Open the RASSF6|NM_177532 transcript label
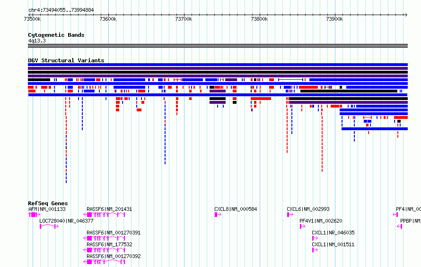Screen dimensions: 421x267 click(109, 244)
